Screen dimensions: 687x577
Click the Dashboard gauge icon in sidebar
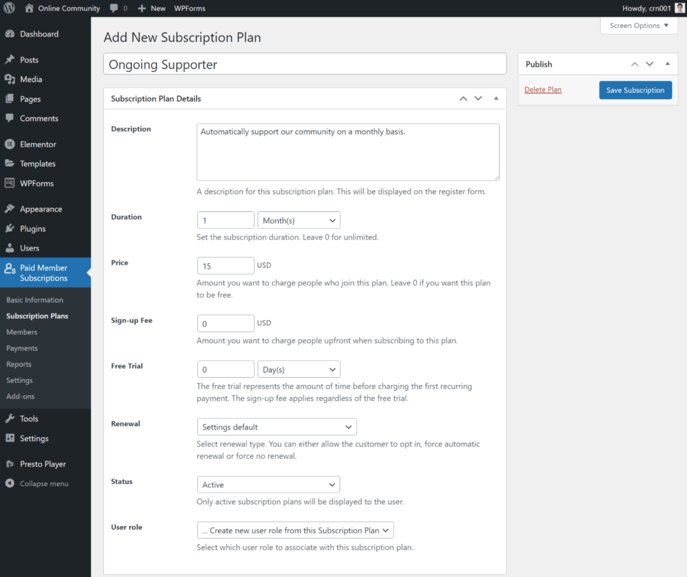[10, 34]
